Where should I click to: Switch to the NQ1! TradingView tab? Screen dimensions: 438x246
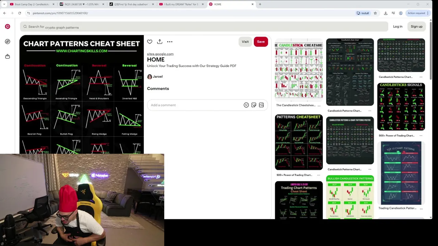pyautogui.click(x=81, y=4)
